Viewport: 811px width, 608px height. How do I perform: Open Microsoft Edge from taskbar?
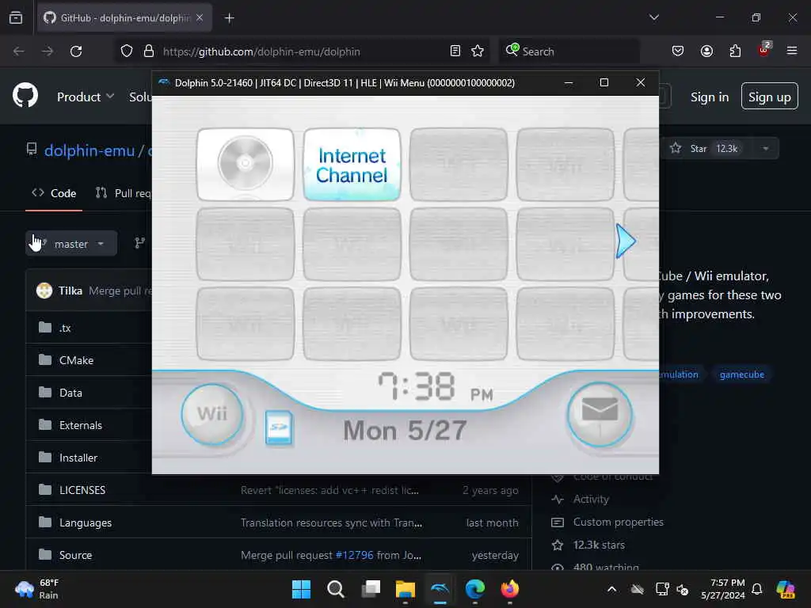click(x=475, y=589)
